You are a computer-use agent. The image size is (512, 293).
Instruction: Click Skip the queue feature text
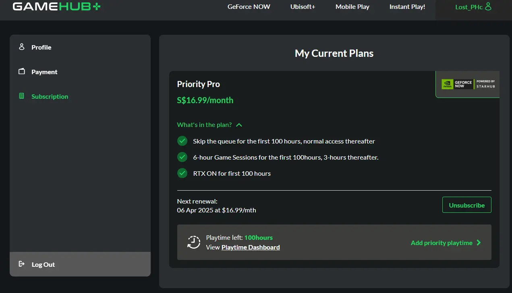pos(284,141)
